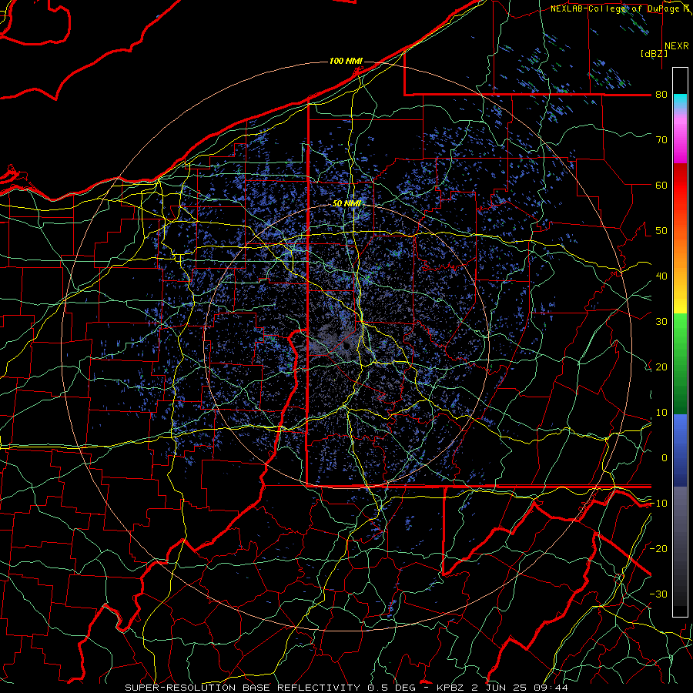Click the "KPBZ" station identifier in caption
Image resolution: width=693 pixels, height=693 pixels.
click(x=450, y=688)
